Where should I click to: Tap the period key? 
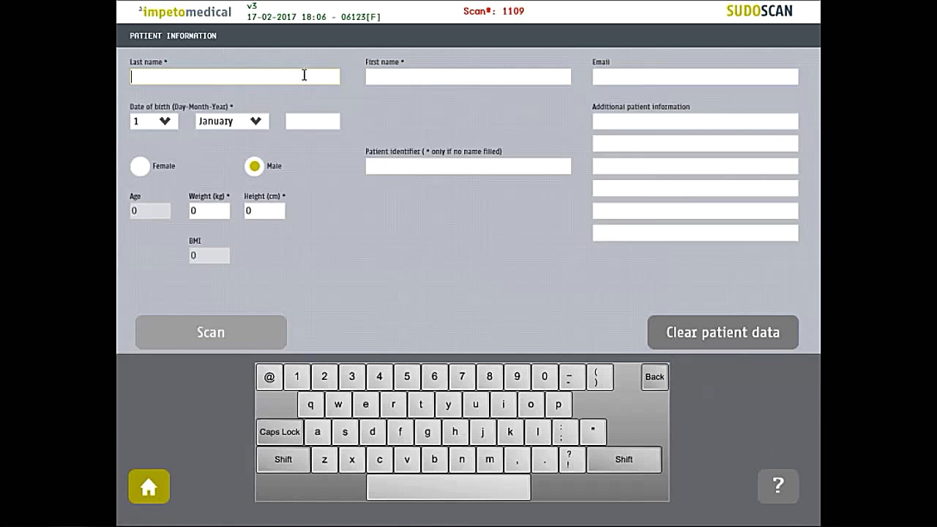point(545,460)
